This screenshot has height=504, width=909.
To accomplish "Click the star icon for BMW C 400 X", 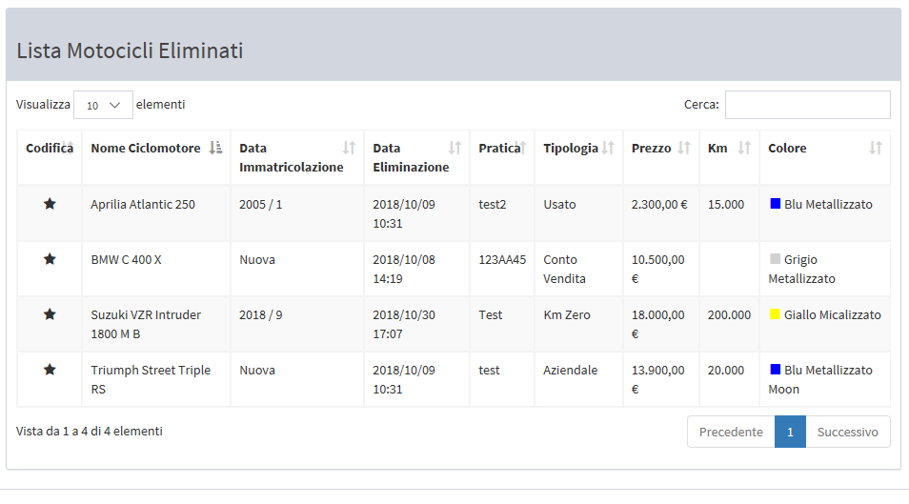I will tap(50, 259).
